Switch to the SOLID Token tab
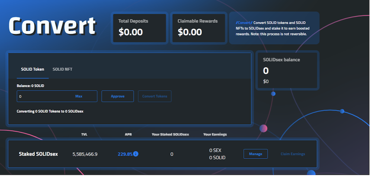The image size is (372, 179). point(32,69)
